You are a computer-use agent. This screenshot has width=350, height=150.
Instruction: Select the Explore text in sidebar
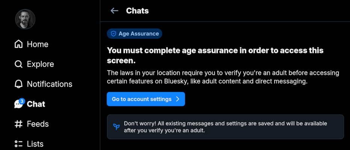pyautogui.click(x=40, y=64)
